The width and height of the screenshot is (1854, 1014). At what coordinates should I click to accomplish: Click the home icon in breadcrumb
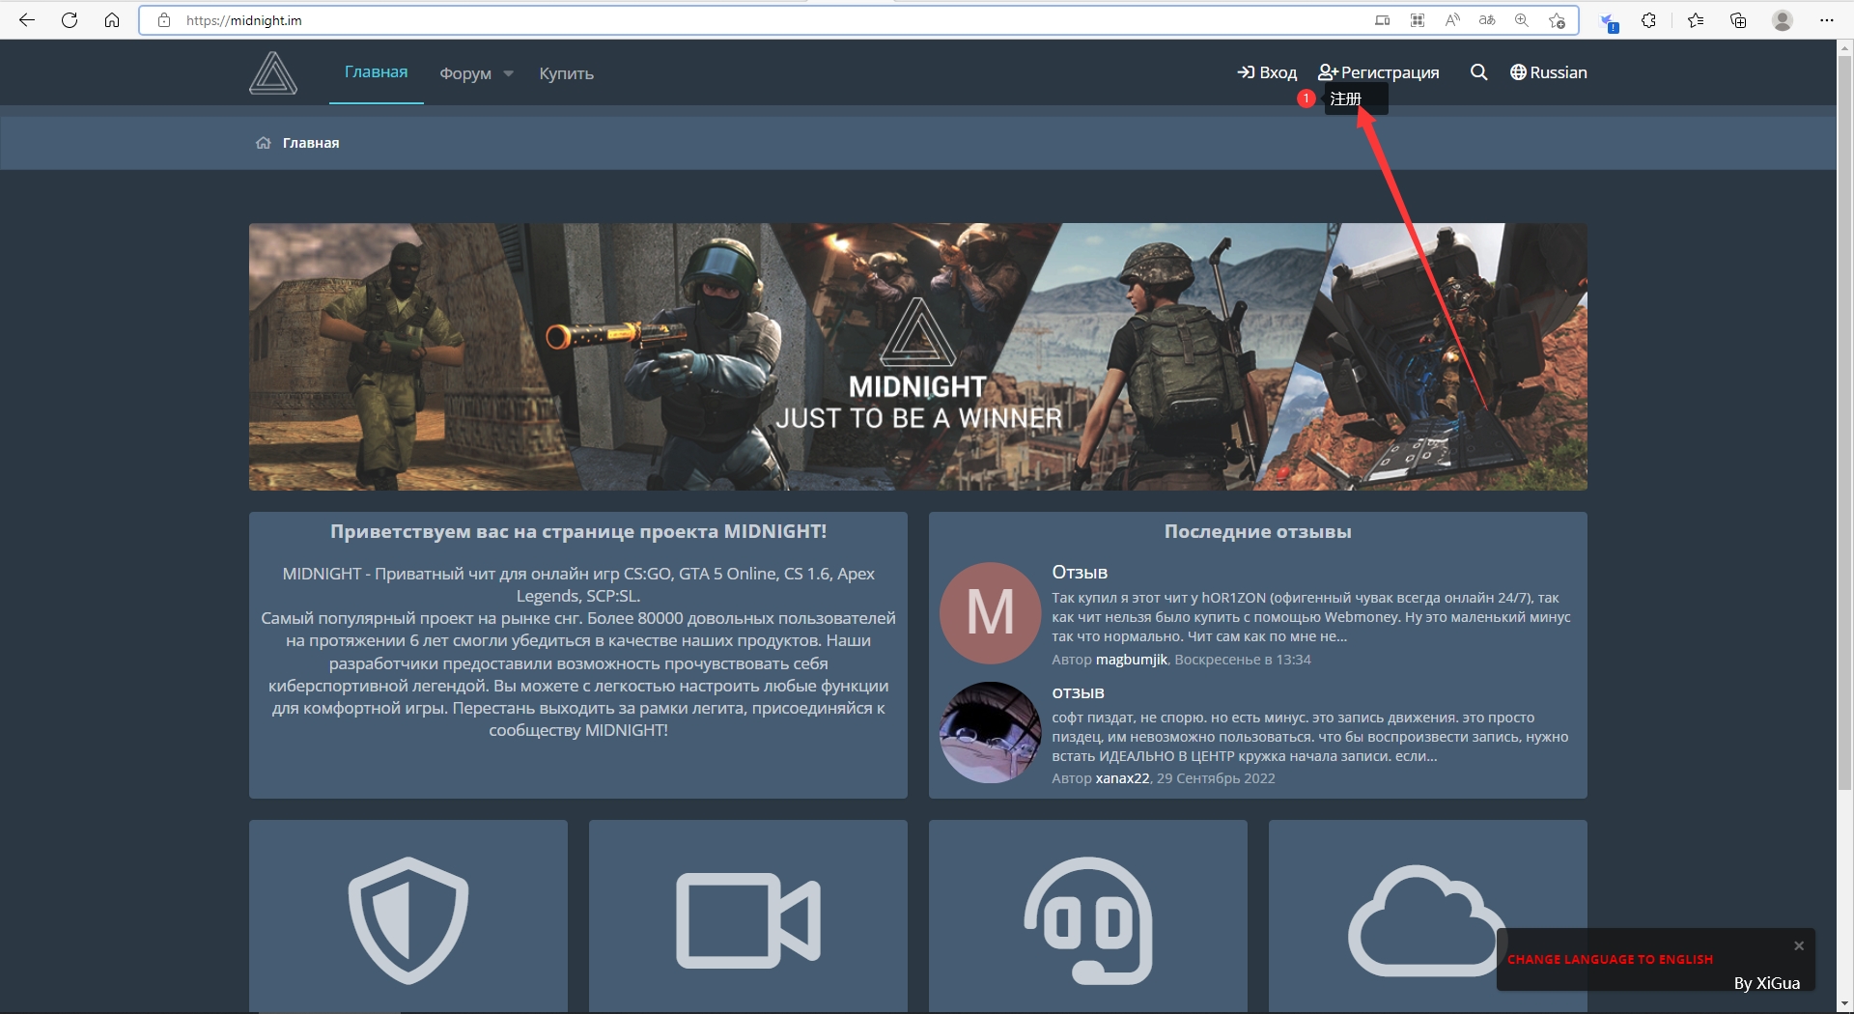coord(263,143)
